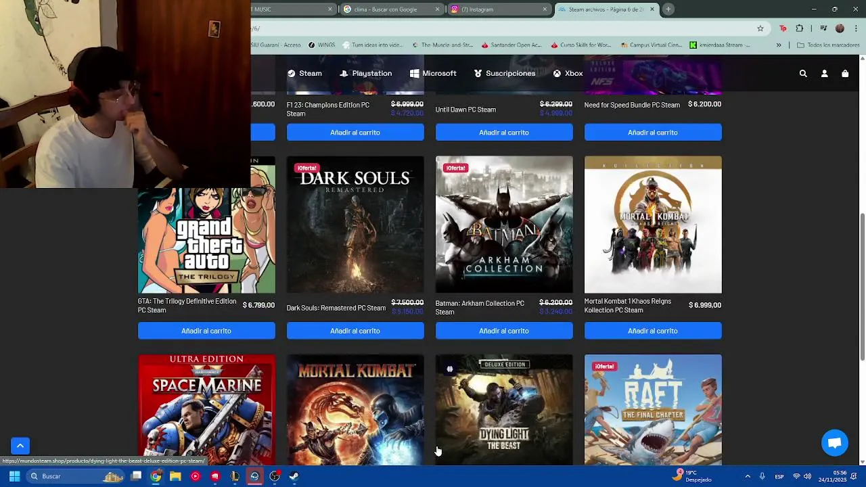This screenshot has height=487, width=866.
Task: Open the weather widget showing 19°C
Action: click(692, 476)
